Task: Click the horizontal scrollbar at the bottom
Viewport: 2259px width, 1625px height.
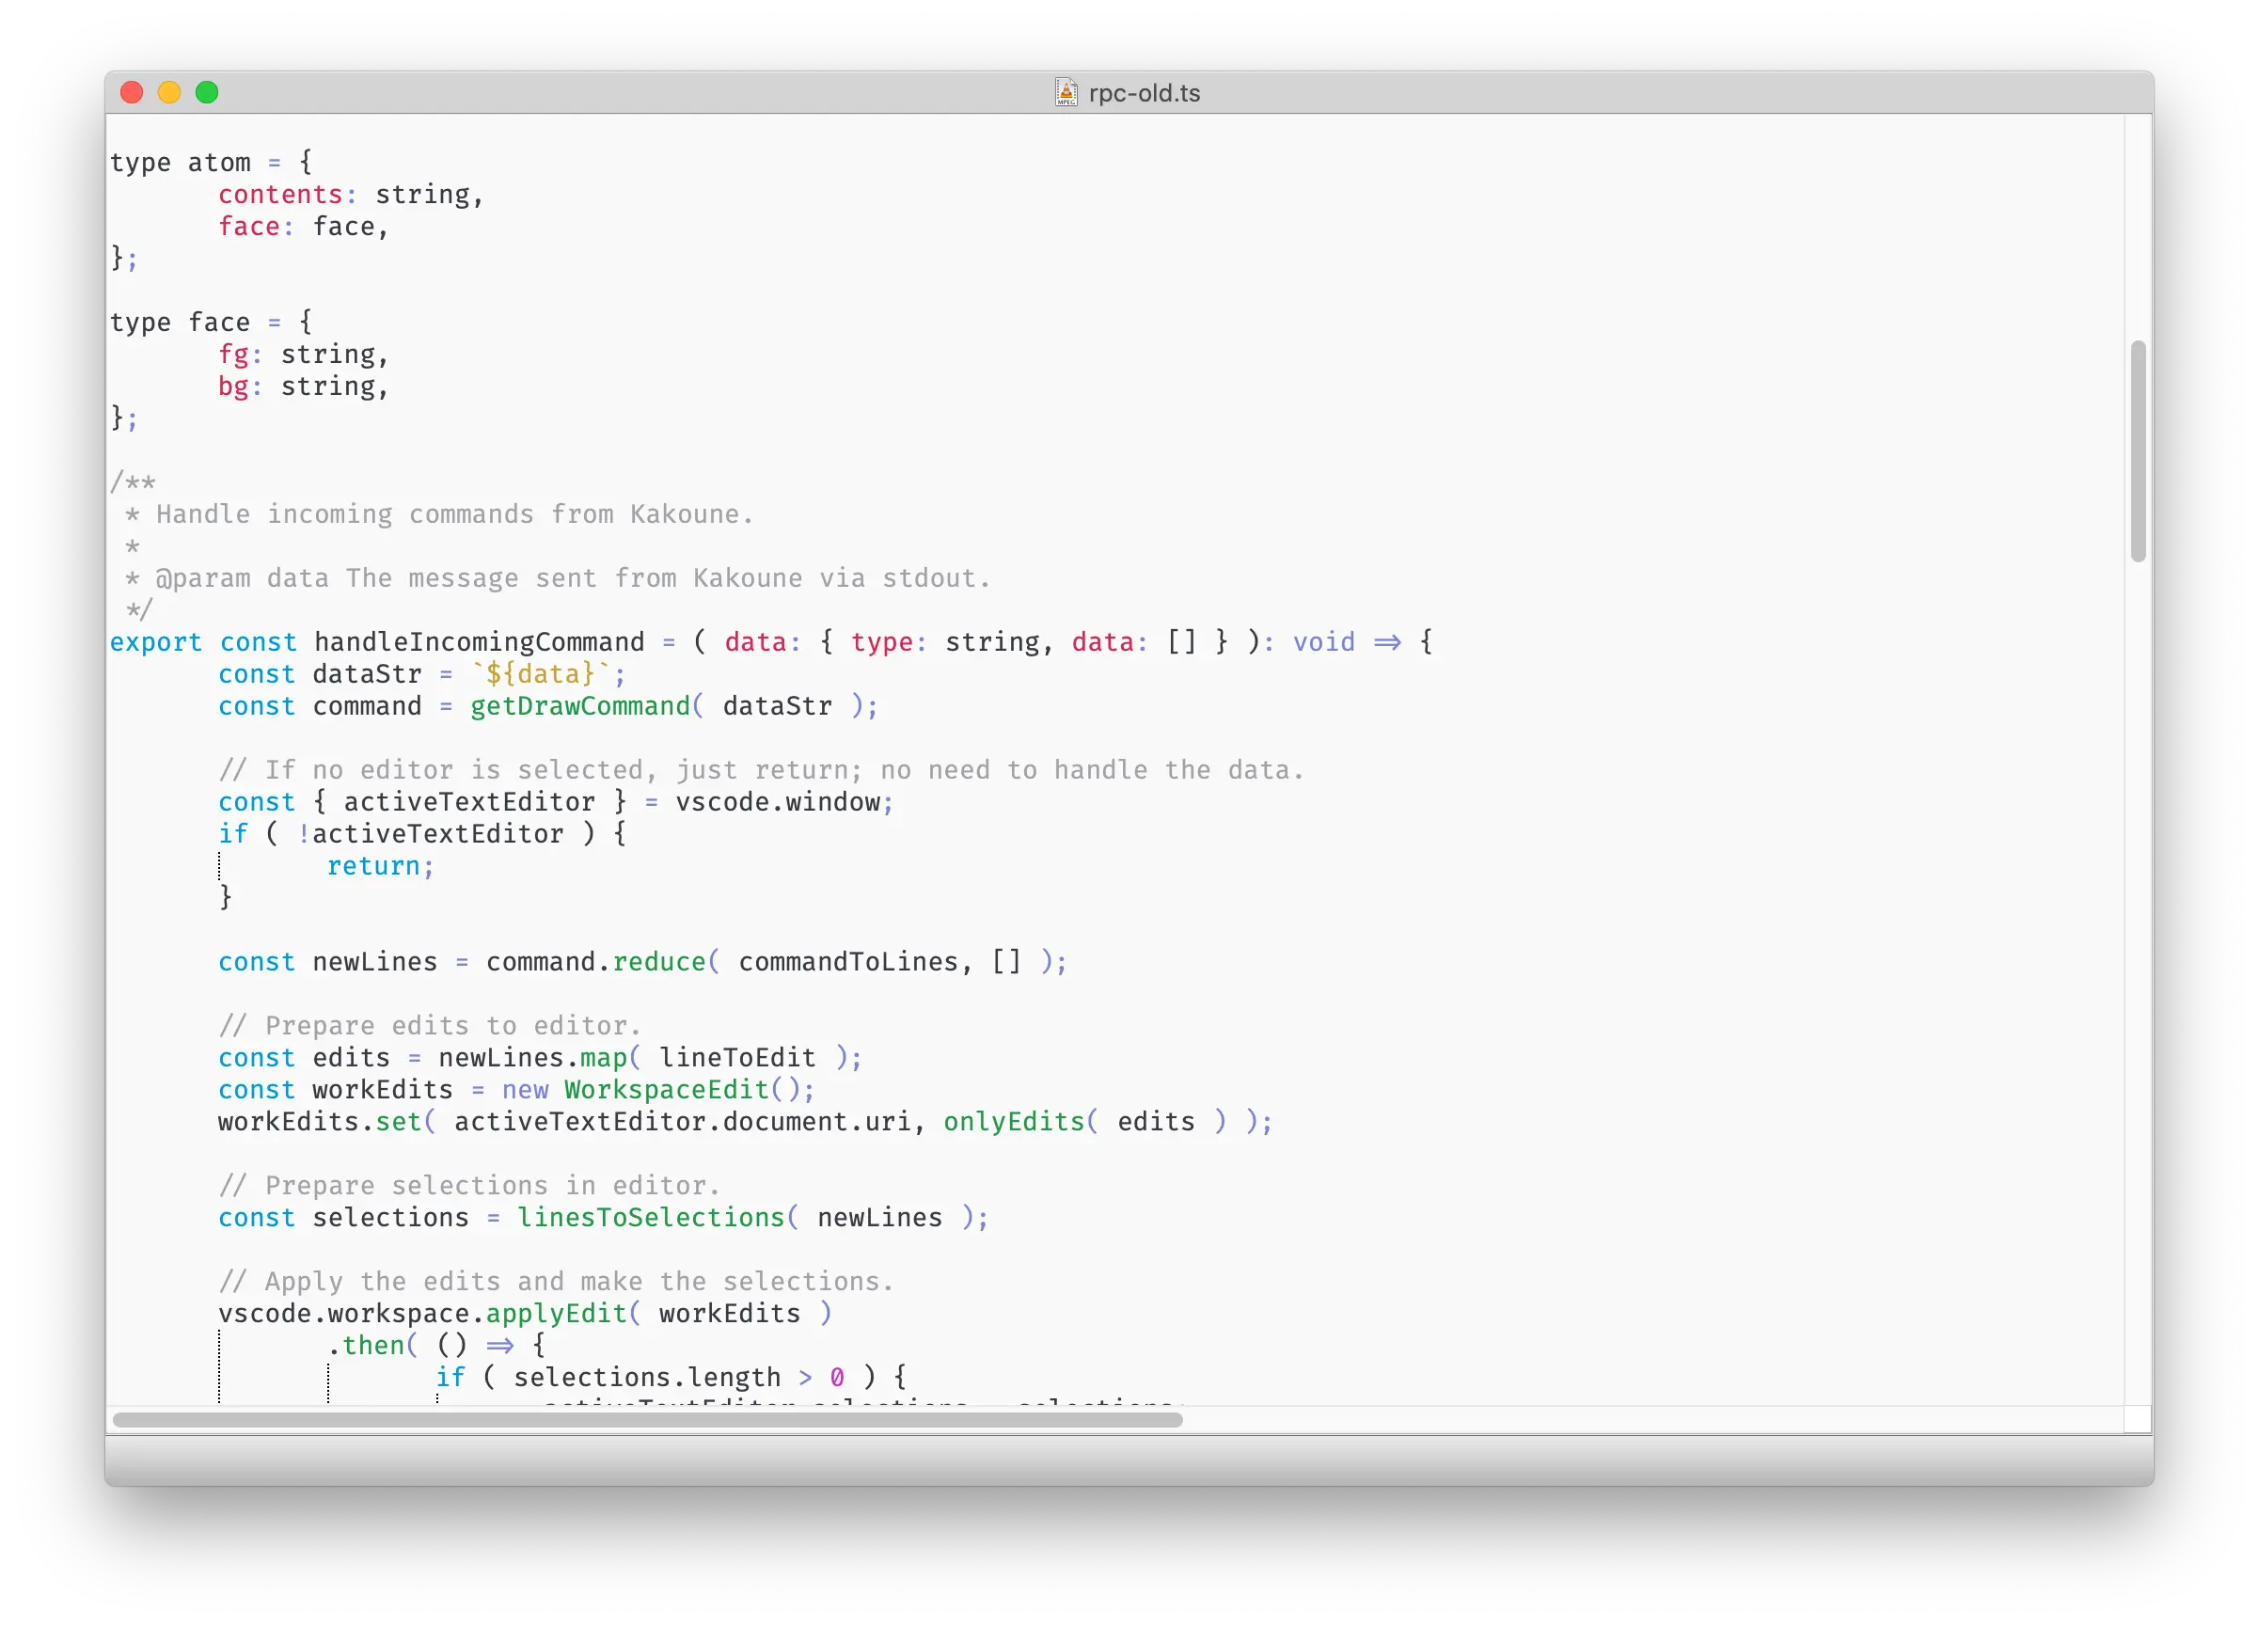Action: [x=647, y=1420]
